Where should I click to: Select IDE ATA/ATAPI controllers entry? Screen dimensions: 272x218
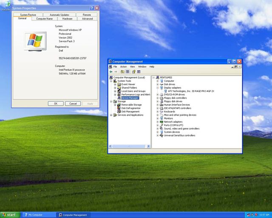[x=178, y=108]
